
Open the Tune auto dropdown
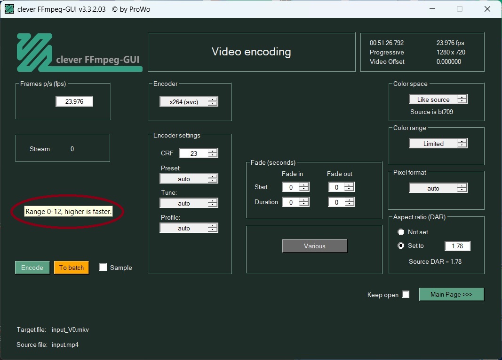pos(189,203)
